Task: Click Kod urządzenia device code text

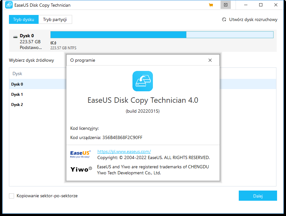Action: tap(106, 137)
